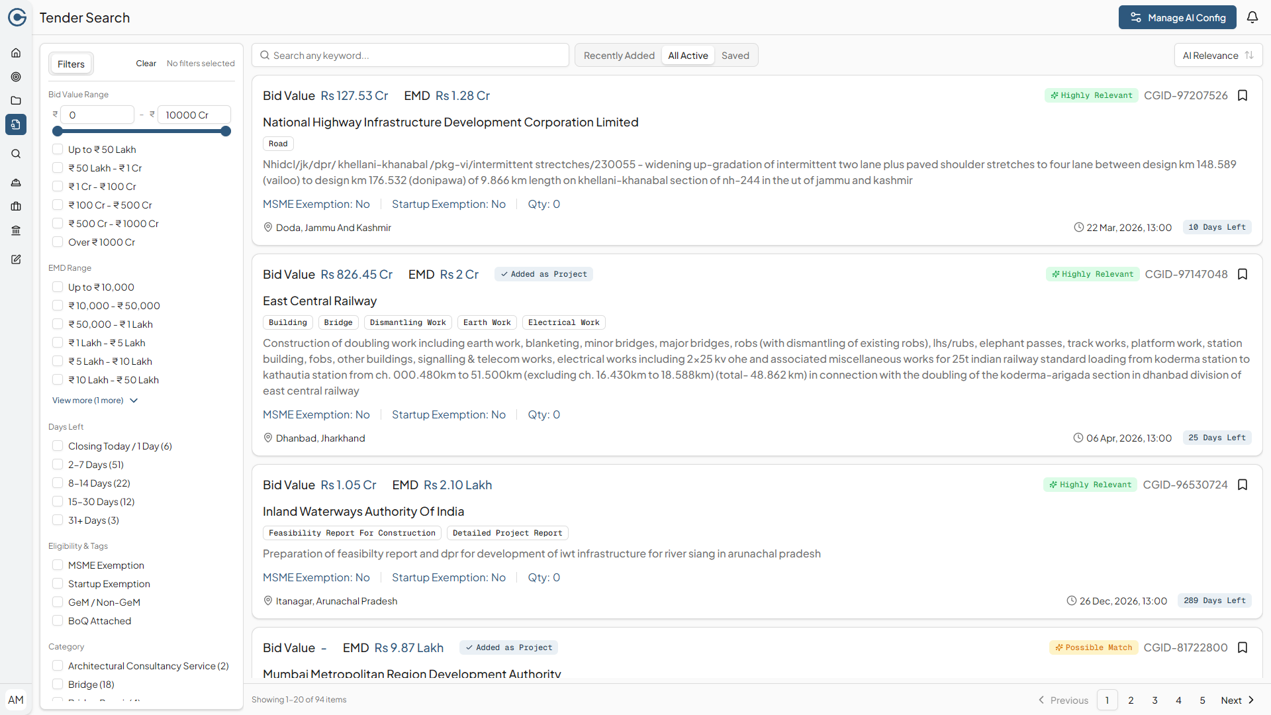Image resolution: width=1271 pixels, height=715 pixels.
Task: Bookmark tender CGID-81722800
Action: click(1243, 647)
